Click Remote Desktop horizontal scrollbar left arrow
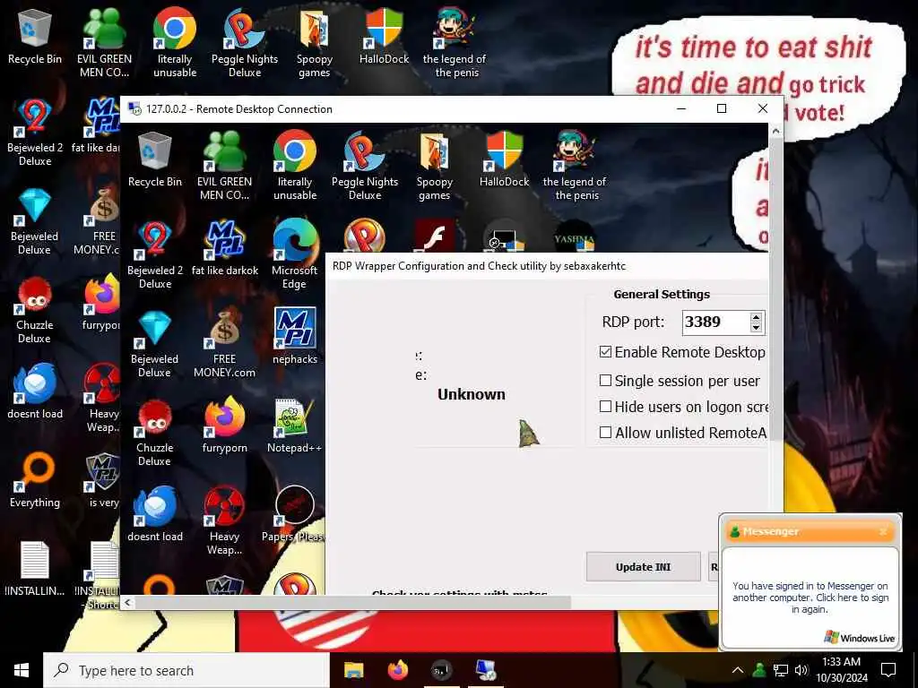918x688 pixels. pos(127,602)
